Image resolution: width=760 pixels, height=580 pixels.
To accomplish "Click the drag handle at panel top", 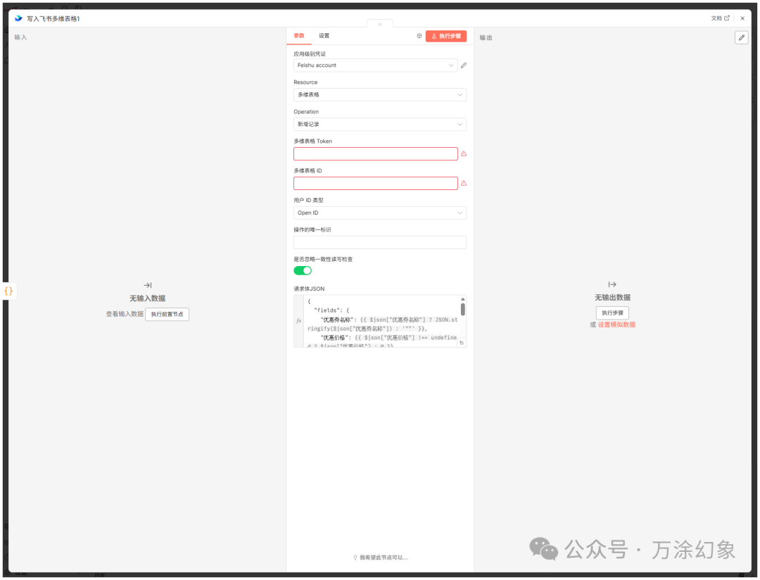I will [x=380, y=24].
